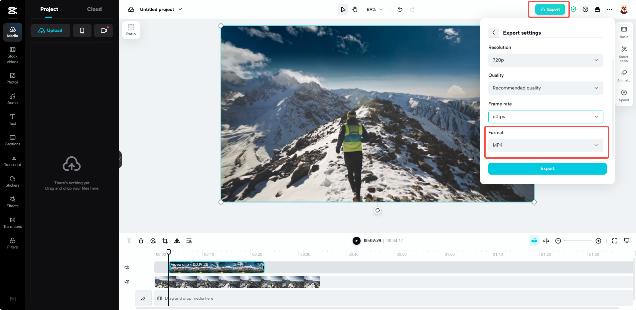
Task: Expand the Frame rate dropdown
Action: point(546,116)
